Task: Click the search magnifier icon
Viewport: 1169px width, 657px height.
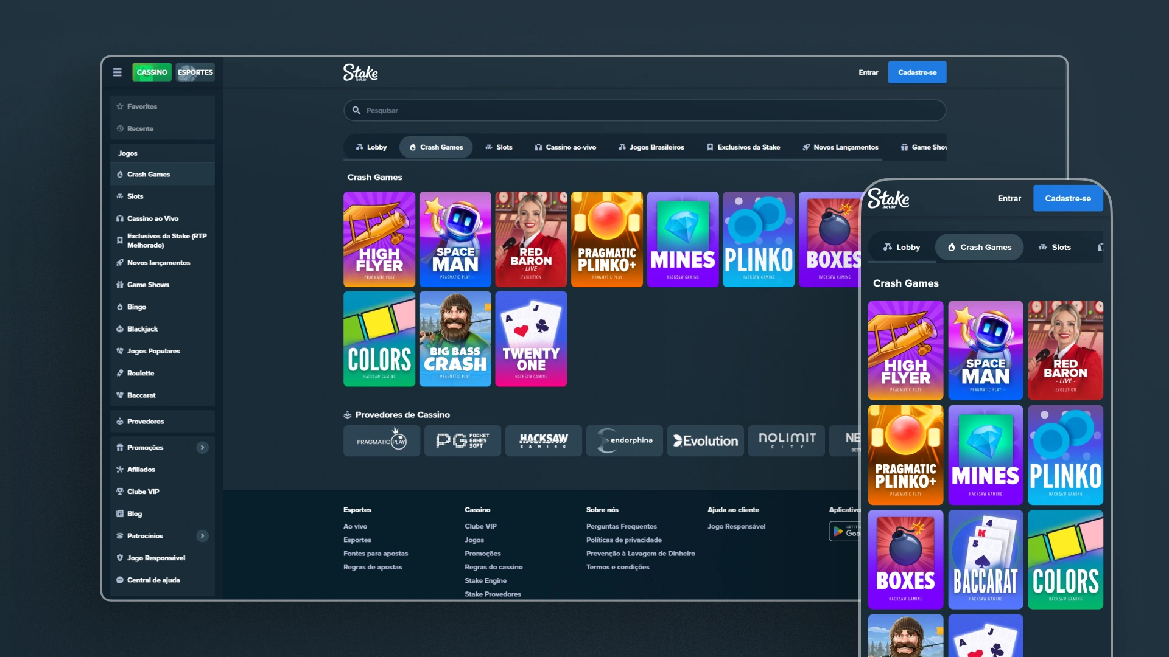Action: pos(356,111)
